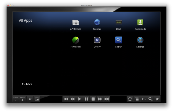Open the API Demos app
Viewport: 173px width, 112px height.
(x=76, y=25)
